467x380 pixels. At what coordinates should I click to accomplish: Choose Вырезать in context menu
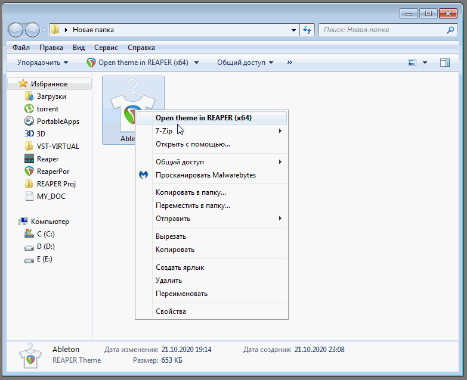tap(212, 236)
